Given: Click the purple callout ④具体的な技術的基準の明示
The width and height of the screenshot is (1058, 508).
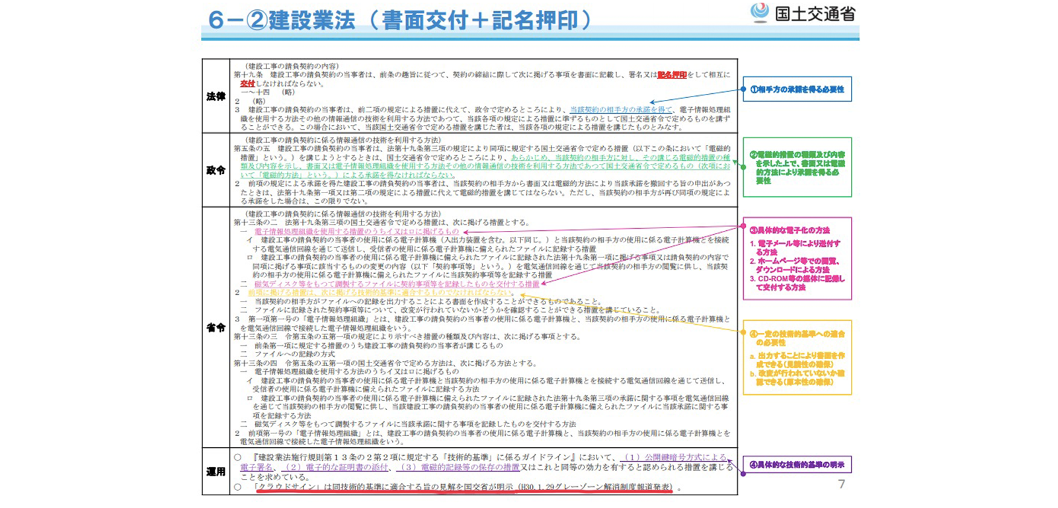Looking at the screenshot, I should (797, 465).
